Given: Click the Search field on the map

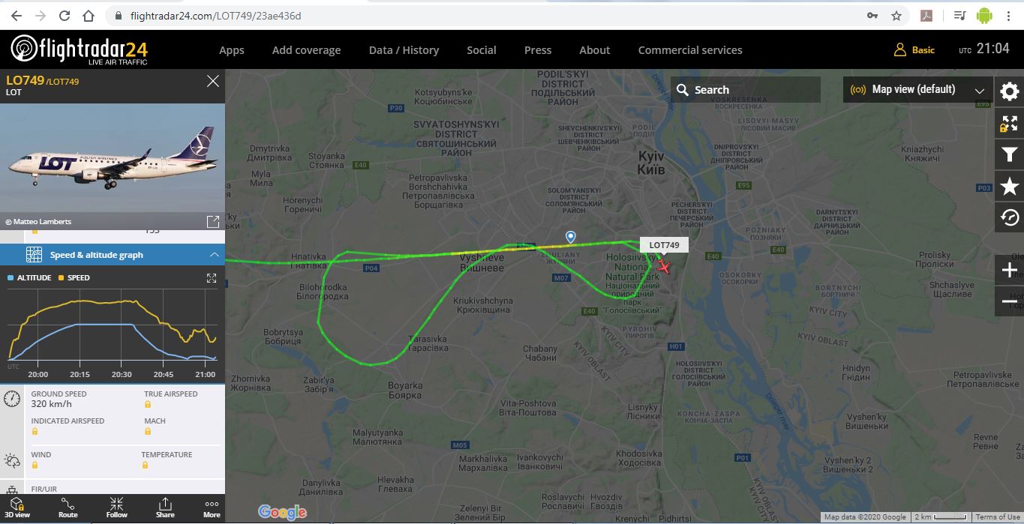Looking at the screenshot, I should click(x=746, y=90).
